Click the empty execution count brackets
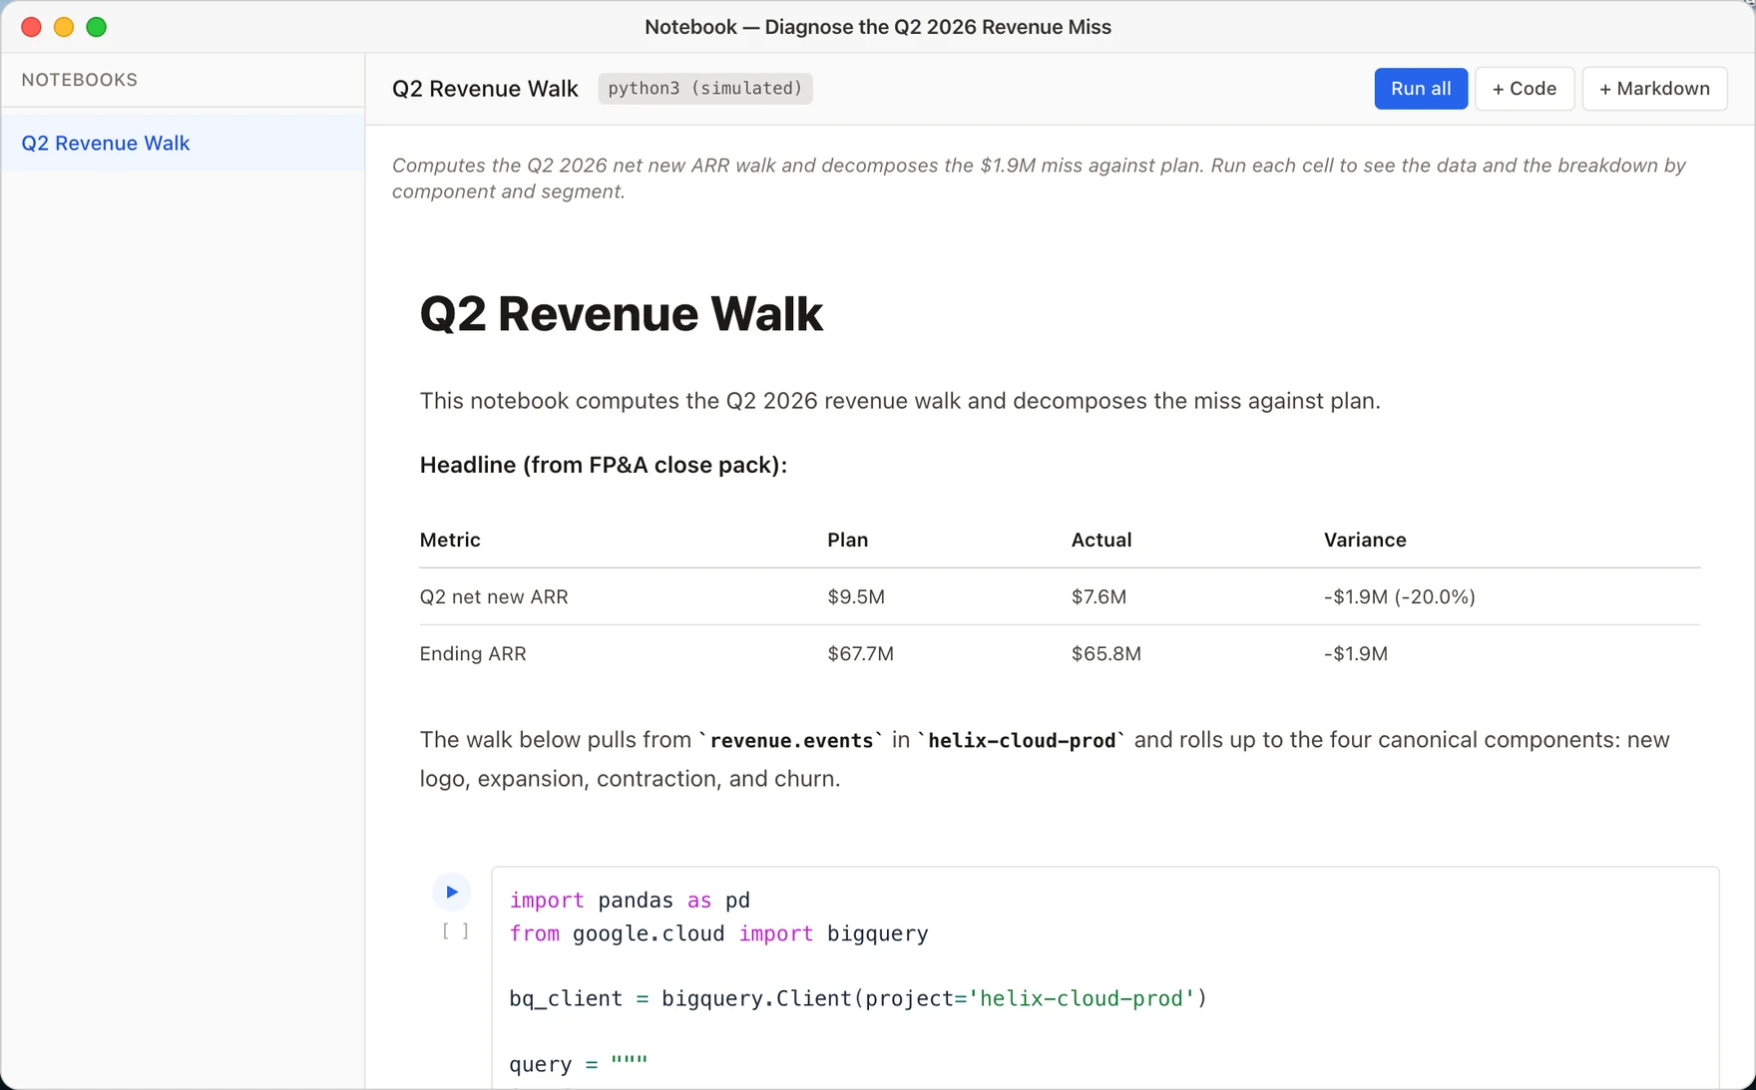 click(456, 931)
